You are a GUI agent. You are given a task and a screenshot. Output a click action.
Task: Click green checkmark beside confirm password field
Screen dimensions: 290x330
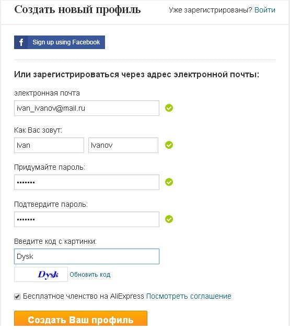[x=169, y=219]
